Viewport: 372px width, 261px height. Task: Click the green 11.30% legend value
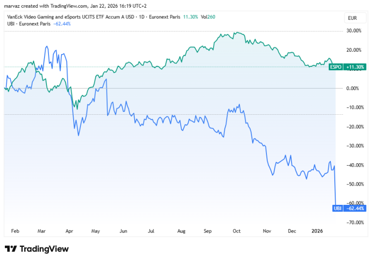[190, 17]
